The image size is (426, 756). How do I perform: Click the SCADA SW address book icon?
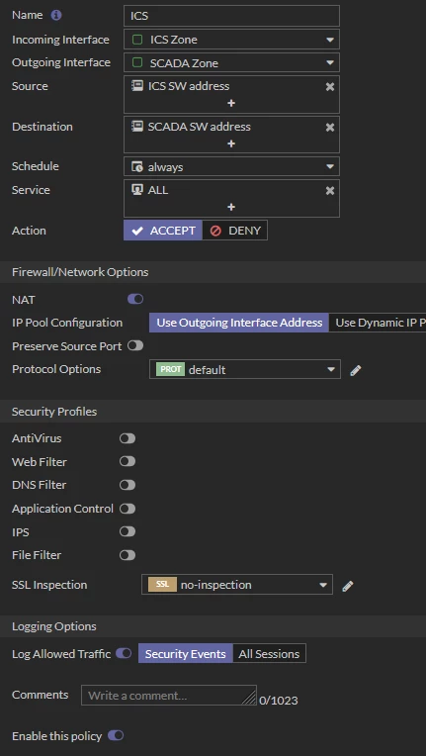tap(137, 127)
